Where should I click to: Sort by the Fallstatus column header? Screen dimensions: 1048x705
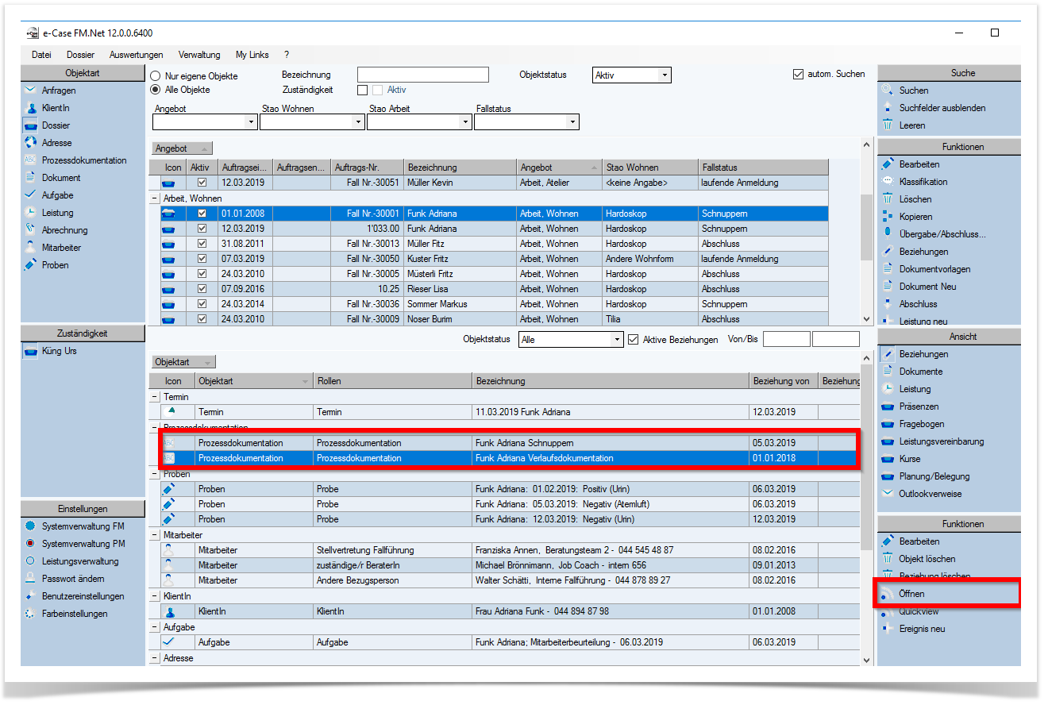[x=763, y=168]
